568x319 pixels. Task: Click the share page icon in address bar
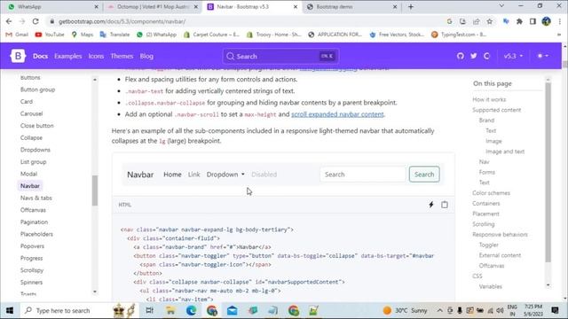pyautogui.click(x=477, y=21)
